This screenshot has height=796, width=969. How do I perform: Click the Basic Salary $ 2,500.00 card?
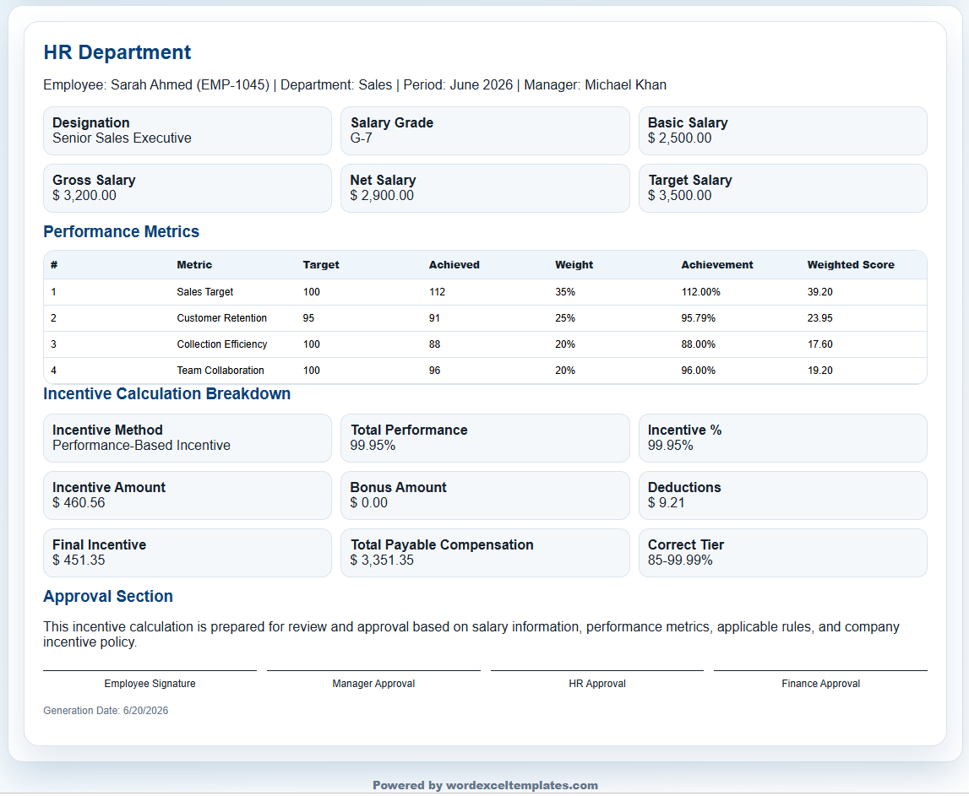click(783, 130)
